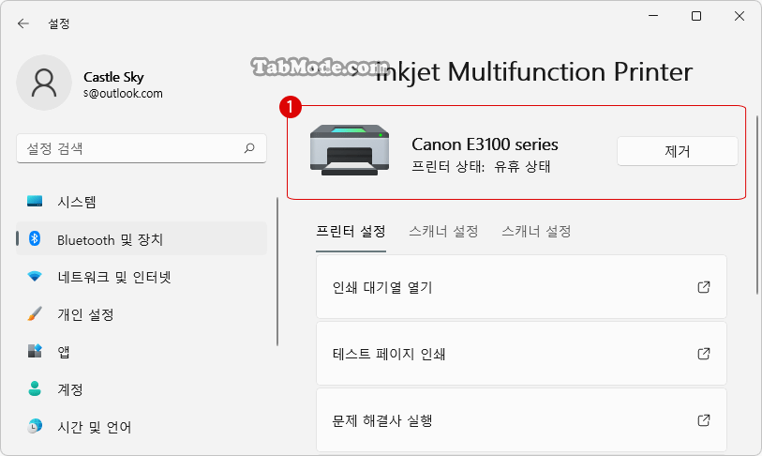Click the Castle Sky account name
762x456 pixels.
(x=113, y=77)
